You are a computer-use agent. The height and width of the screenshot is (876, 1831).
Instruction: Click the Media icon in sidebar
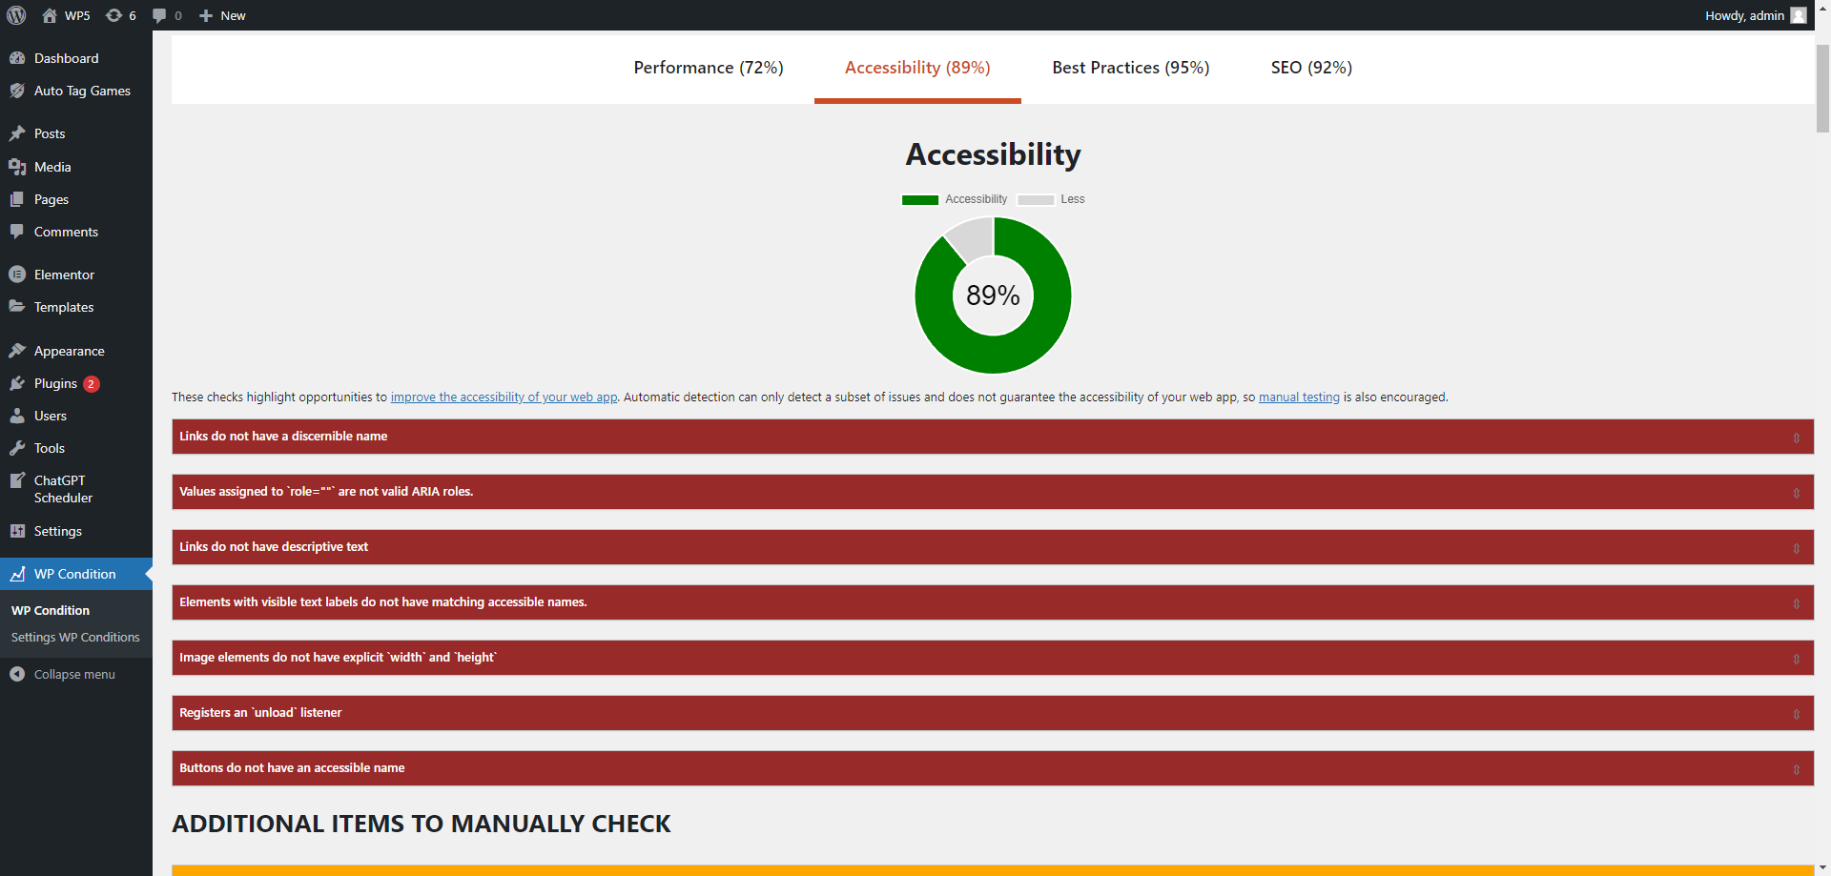point(17,167)
